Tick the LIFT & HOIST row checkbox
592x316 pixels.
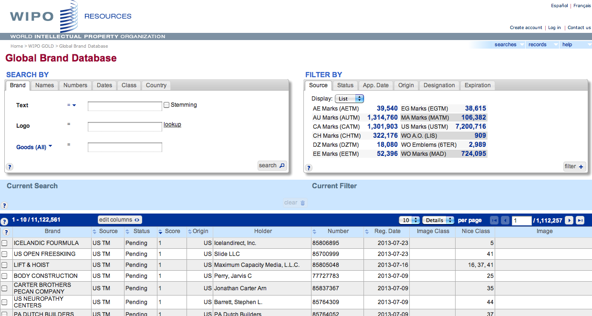[x=4, y=265]
